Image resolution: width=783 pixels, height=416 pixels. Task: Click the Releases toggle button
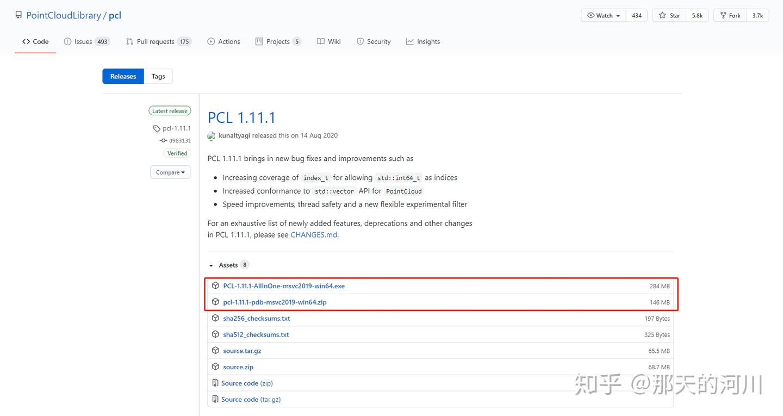pos(122,76)
